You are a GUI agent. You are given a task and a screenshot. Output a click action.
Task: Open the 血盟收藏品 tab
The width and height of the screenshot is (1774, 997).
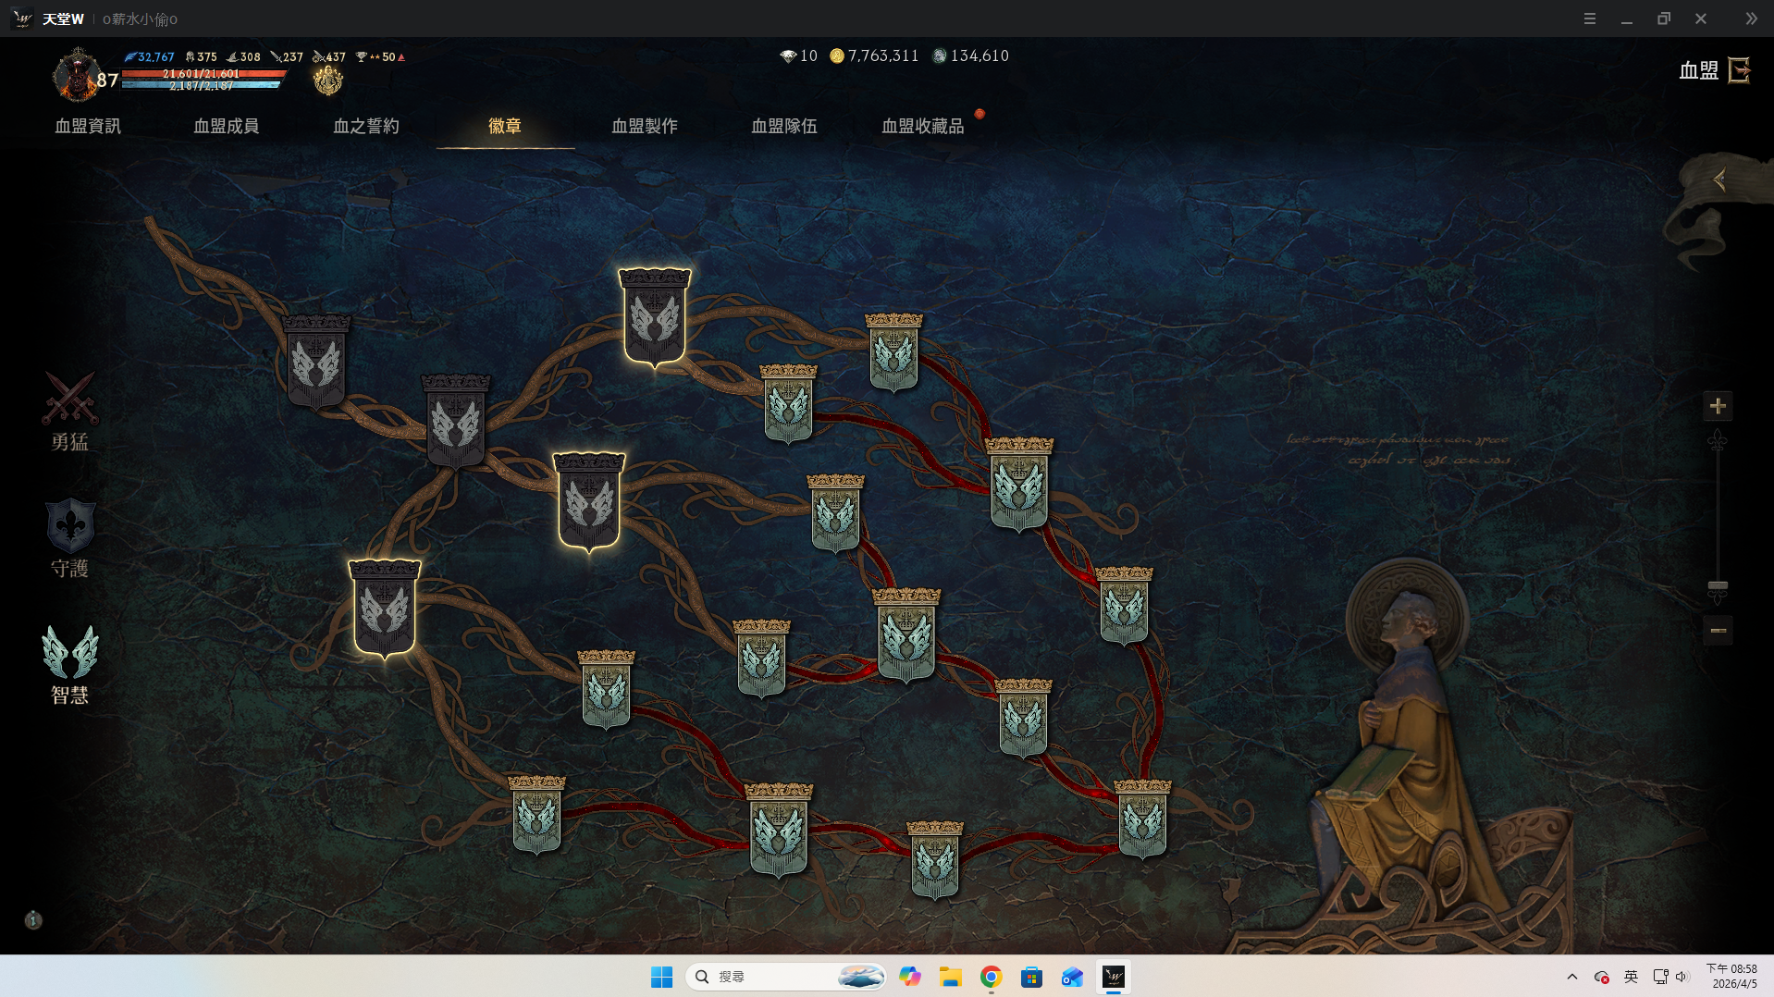[x=922, y=126]
